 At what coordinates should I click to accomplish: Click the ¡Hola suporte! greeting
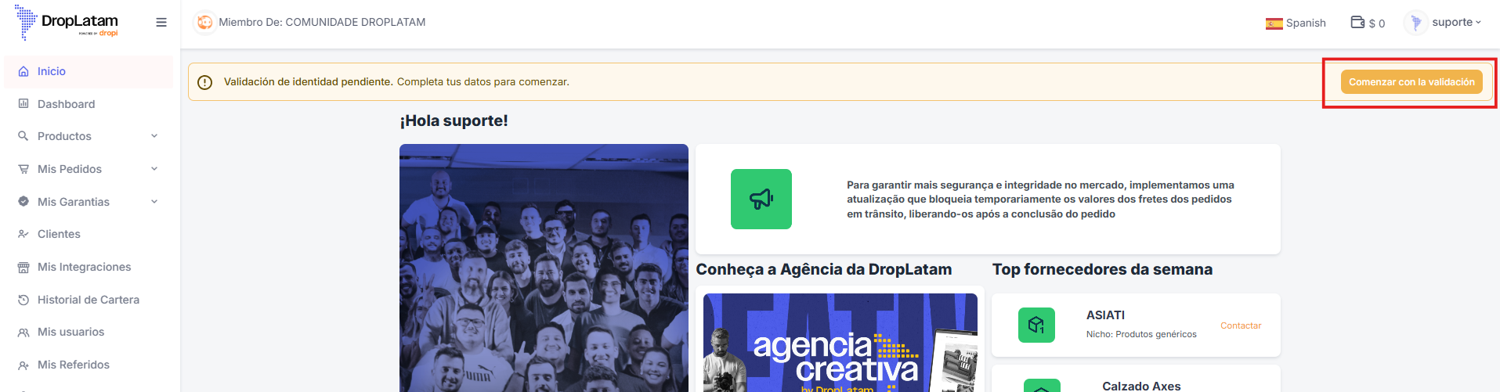click(x=454, y=120)
